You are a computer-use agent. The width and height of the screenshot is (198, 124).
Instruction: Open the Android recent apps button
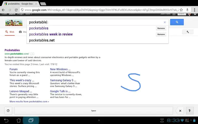(31, 120)
